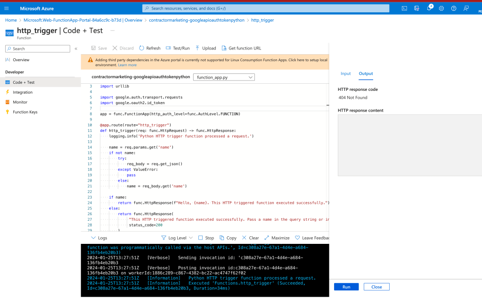Screen dimensions: 482x298
Task: Open the notifications bell
Action: (429, 8)
